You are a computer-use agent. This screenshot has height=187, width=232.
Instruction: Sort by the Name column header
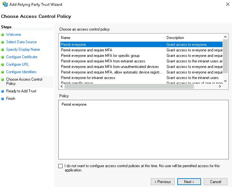tap(111, 38)
